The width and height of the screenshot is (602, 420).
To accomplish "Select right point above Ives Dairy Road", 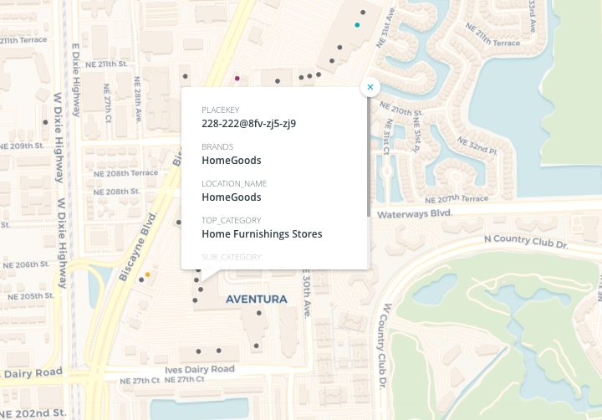I will 219,351.
